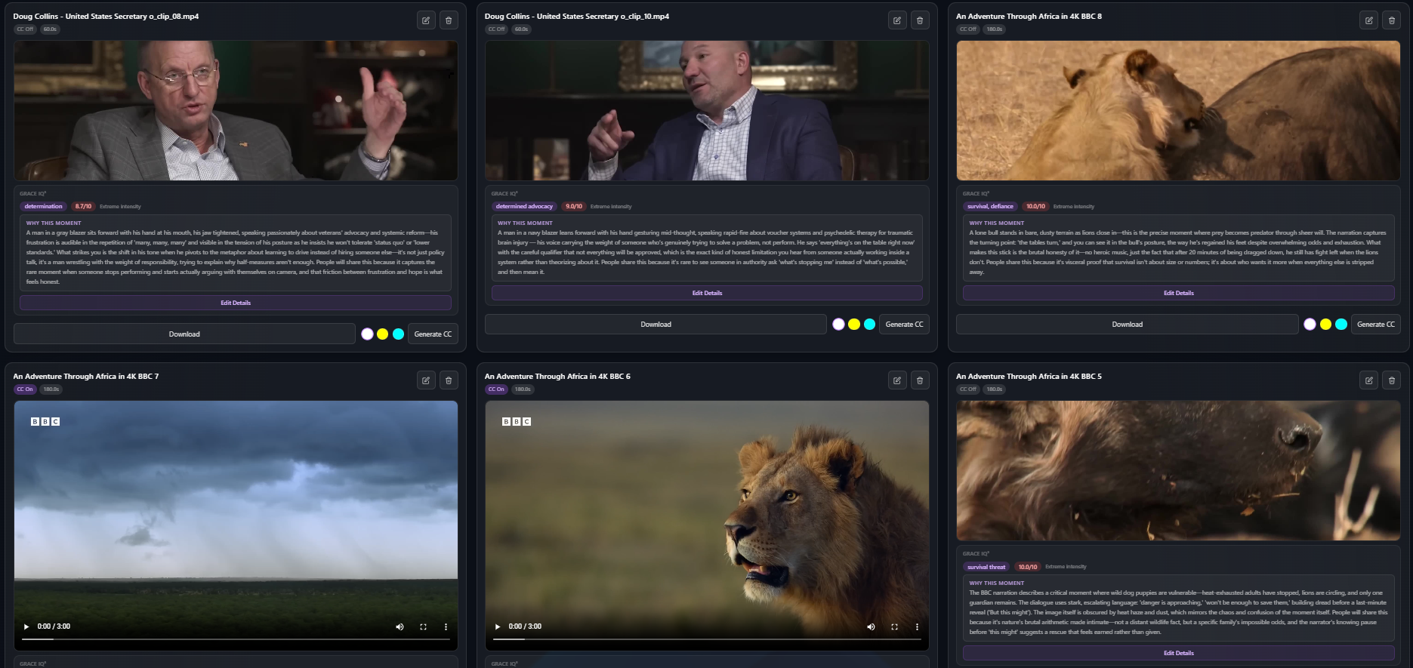1413x668 pixels.
Task: Click Edit Details on BBC 8 card
Action: [x=1178, y=293]
